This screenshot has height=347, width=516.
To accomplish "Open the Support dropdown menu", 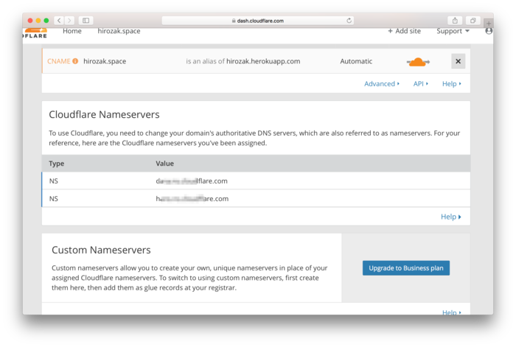I will coord(453,31).
